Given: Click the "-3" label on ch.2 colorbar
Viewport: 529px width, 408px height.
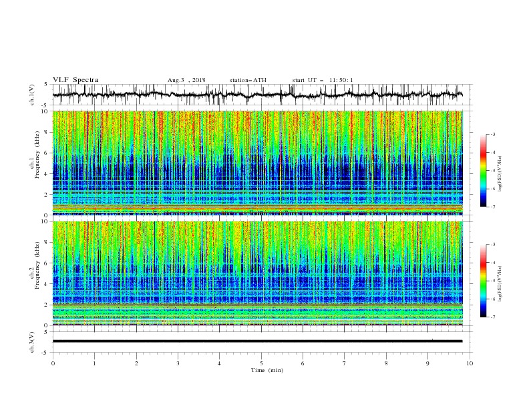Looking at the screenshot, I should point(493,245).
